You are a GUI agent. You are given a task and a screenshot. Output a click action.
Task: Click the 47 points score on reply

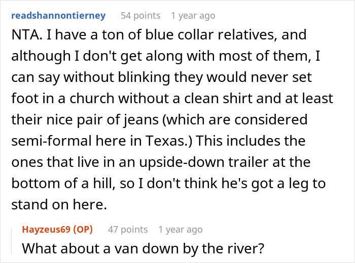128,230
